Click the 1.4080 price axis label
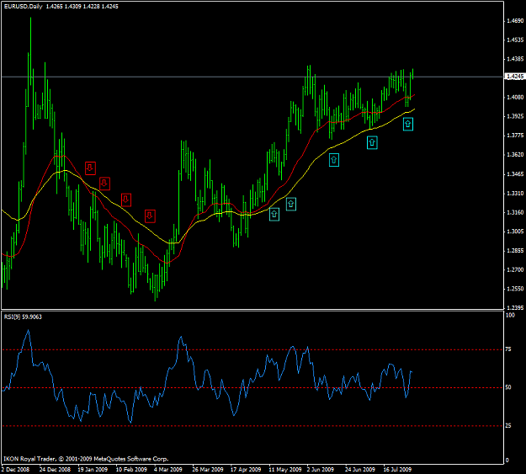 click(x=515, y=98)
